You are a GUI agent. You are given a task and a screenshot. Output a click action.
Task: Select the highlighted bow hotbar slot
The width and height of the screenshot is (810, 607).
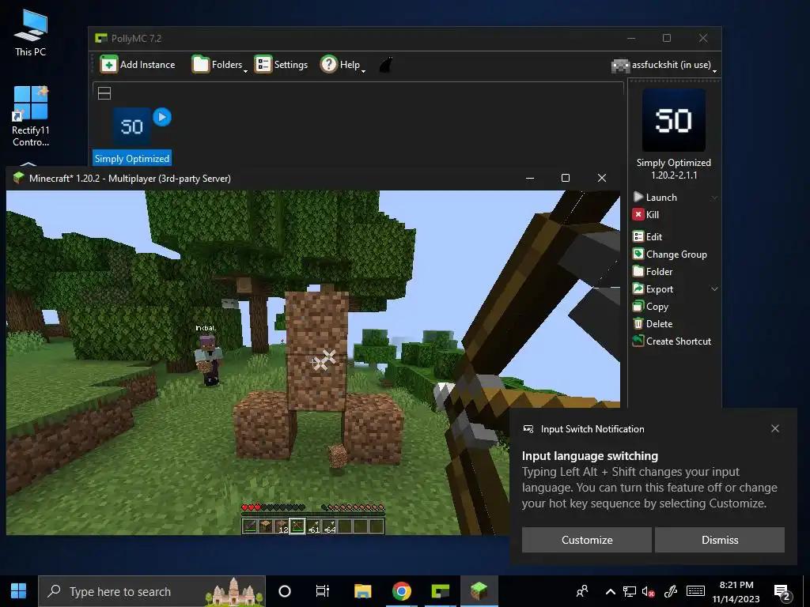[297, 526]
